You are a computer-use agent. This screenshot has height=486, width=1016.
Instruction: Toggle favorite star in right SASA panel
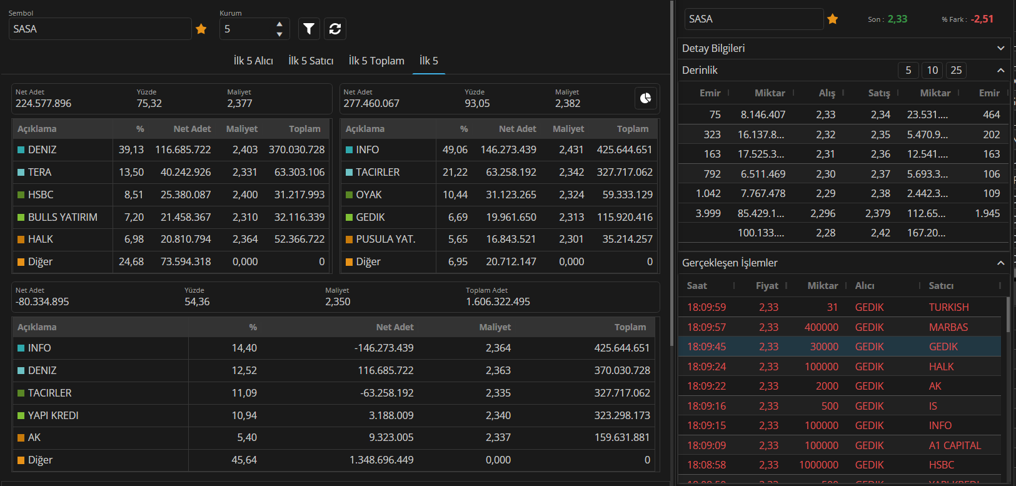click(832, 19)
